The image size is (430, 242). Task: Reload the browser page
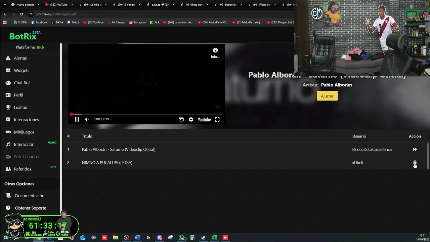(x=21, y=14)
